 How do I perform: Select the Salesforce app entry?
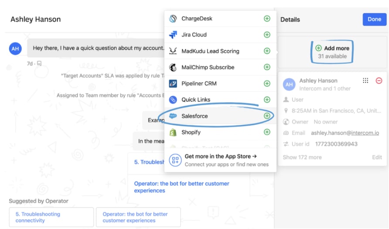(220, 116)
